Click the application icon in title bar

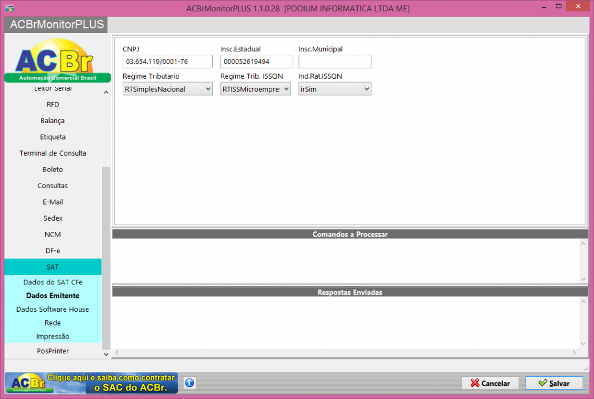point(10,7)
